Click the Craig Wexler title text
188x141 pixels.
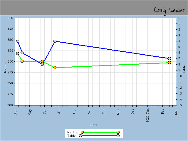pyautogui.click(x=169, y=10)
